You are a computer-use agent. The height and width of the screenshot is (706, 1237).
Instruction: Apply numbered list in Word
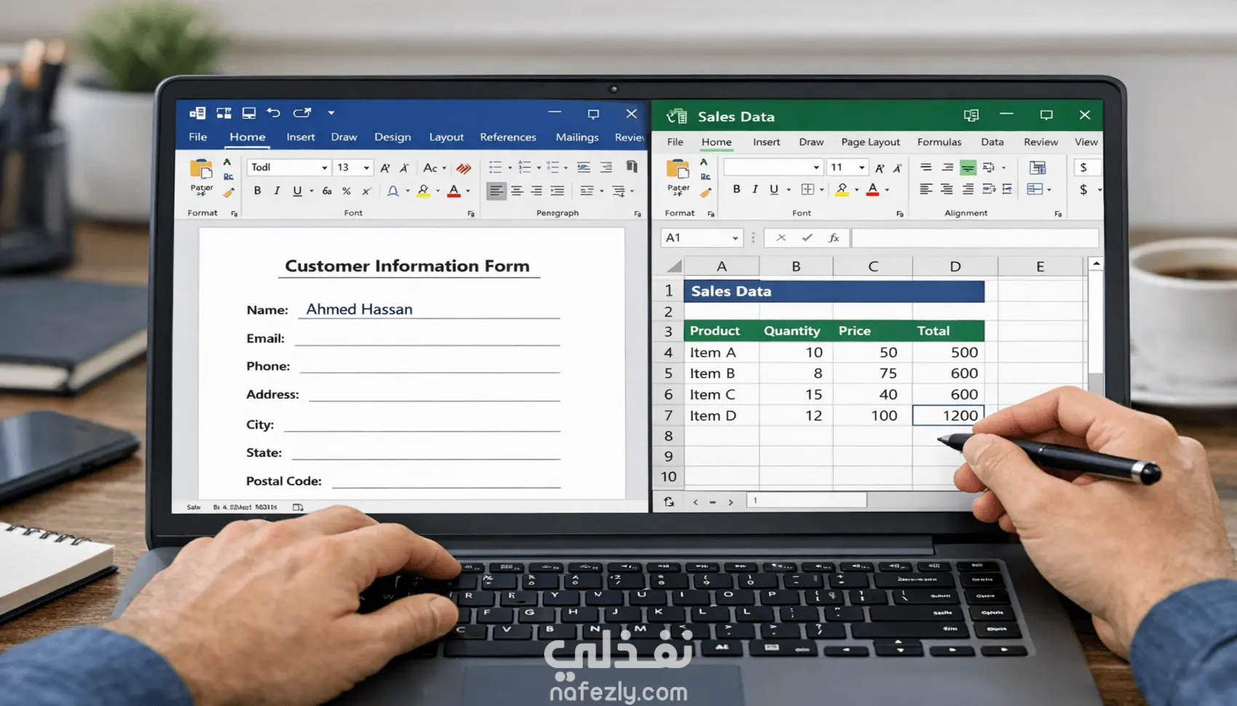(525, 167)
